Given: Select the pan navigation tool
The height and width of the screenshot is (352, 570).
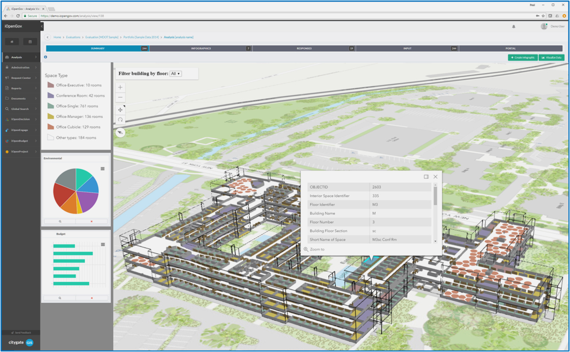Looking at the screenshot, I should point(120,110).
